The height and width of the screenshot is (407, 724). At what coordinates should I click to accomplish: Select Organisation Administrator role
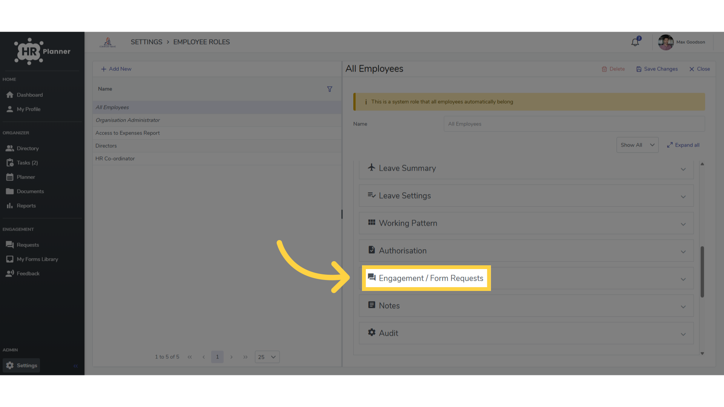(217, 120)
